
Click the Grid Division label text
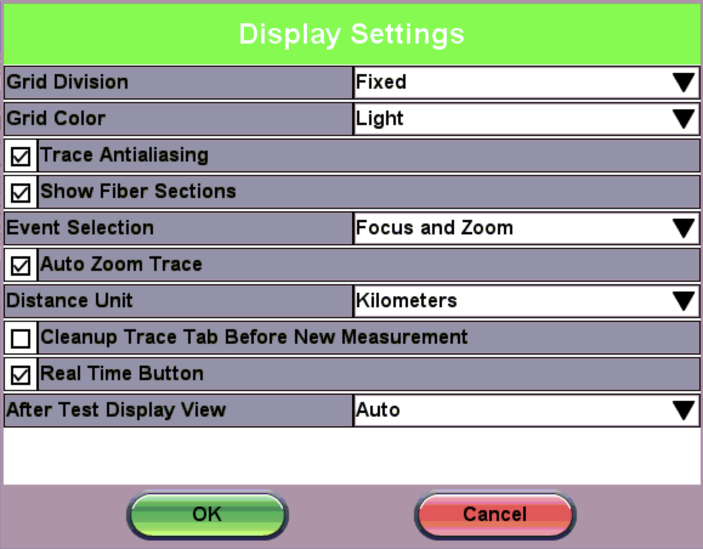(67, 82)
